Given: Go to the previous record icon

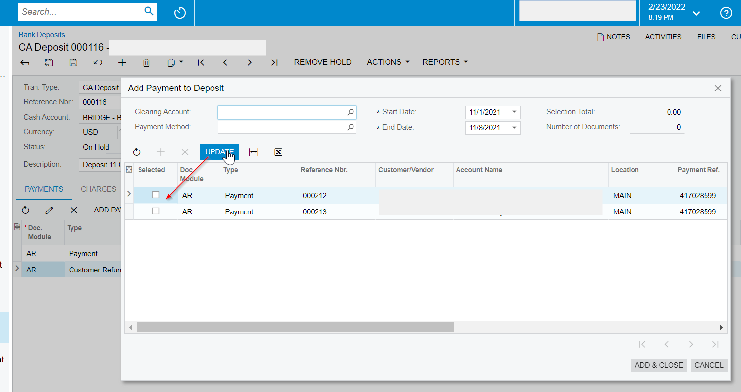Looking at the screenshot, I should click(x=225, y=62).
